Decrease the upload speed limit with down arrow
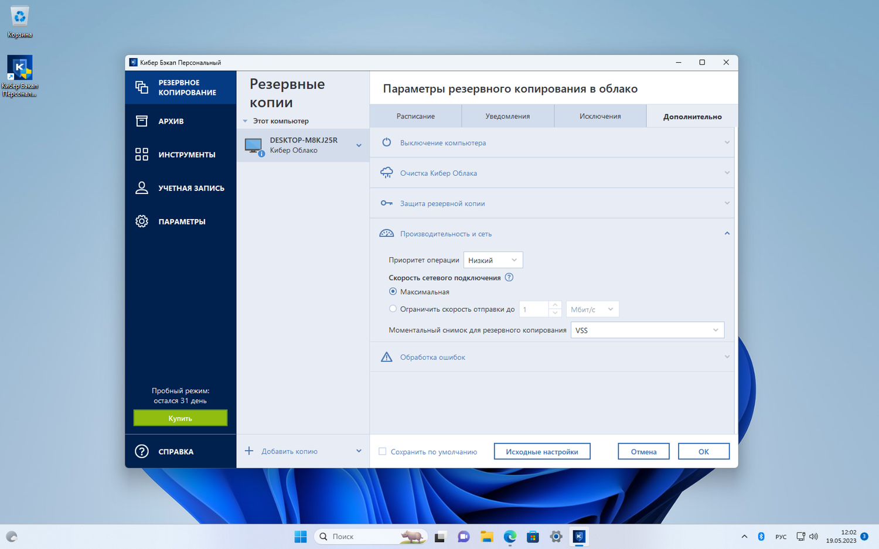Screen dimensions: 879x549 click(x=555, y=313)
